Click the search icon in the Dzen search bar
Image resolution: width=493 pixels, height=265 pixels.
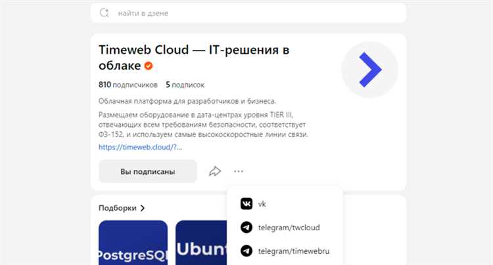(x=104, y=13)
